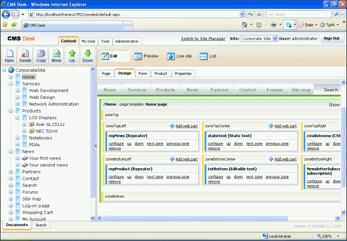This screenshot has height=241, width=347.
Task: Click the Add to Favorites icon
Action: (14, 24)
